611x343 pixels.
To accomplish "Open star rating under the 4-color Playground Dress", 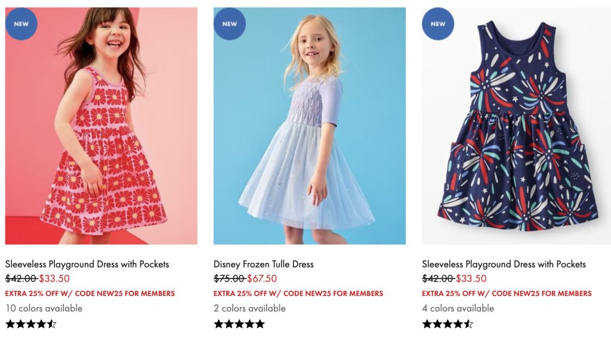I will click(x=448, y=324).
